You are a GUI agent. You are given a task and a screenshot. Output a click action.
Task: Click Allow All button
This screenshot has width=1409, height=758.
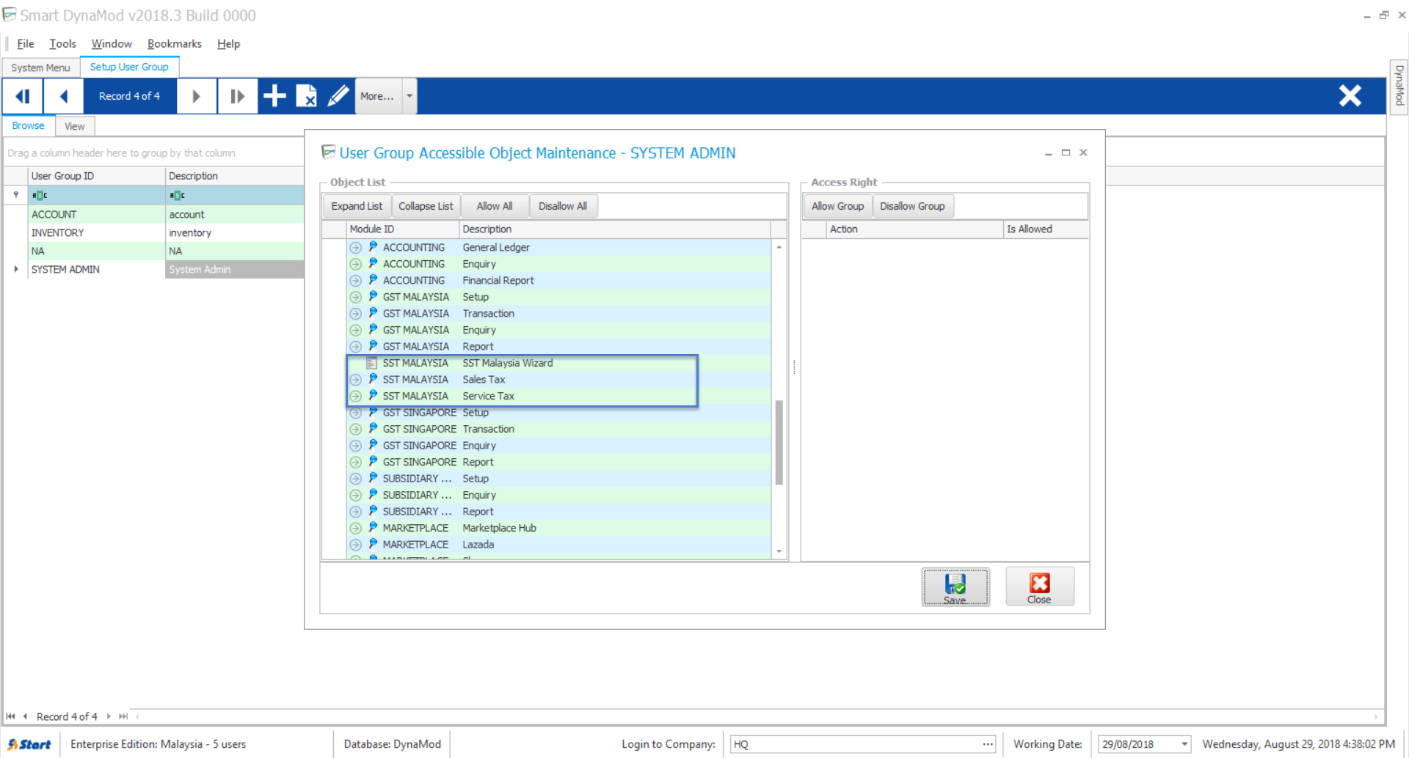click(x=495, y=206)
